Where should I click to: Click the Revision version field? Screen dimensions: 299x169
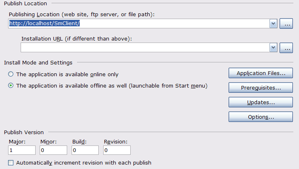[117, 150]
